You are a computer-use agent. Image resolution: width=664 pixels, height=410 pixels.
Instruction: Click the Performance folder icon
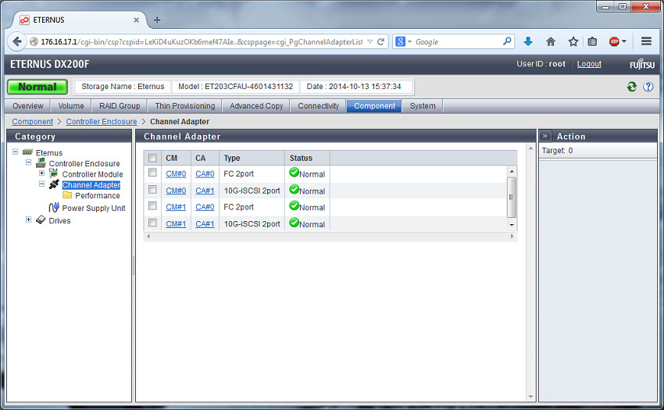[67, 194]
